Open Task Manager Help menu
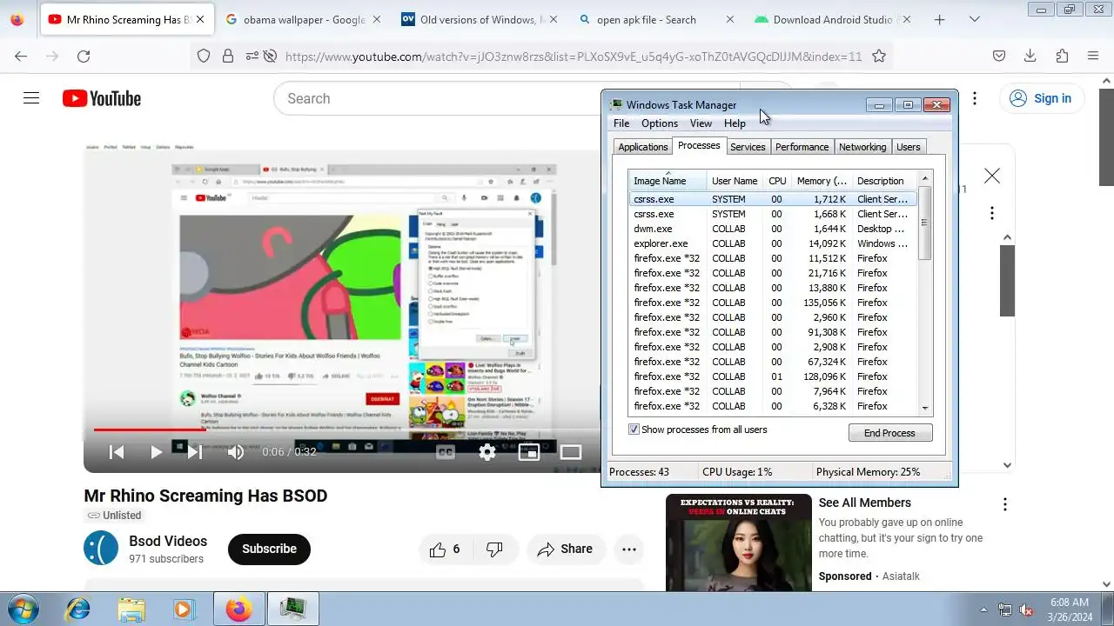This screenshot has width=1114, height=626. [x=735, y=123]
